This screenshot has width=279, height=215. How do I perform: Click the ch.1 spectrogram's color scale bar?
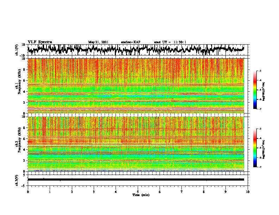click(255, 90)
